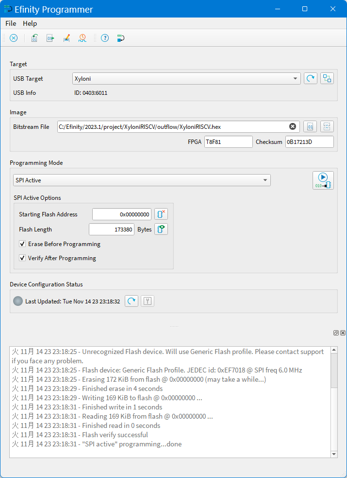This screenshot has width=347, height=478.
Task: Open the File menu
Action: click(11, 23)
